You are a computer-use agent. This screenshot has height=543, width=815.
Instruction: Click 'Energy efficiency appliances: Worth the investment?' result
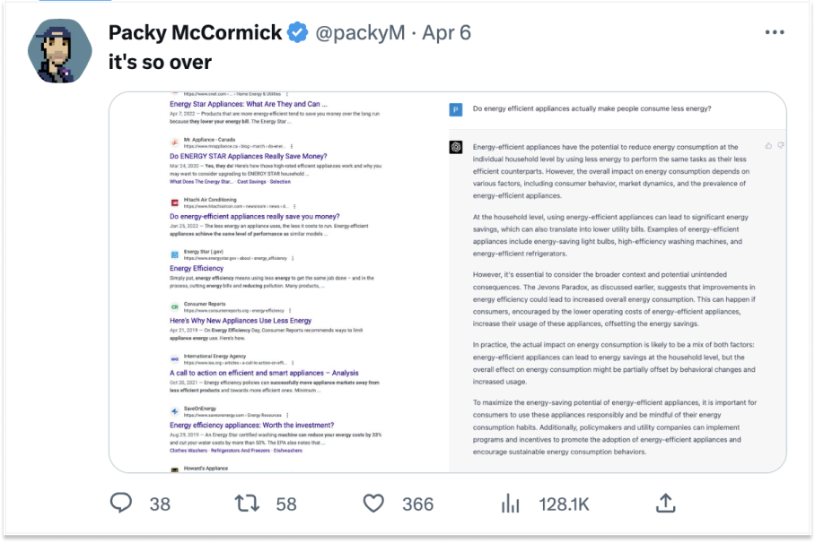[251, 425]
